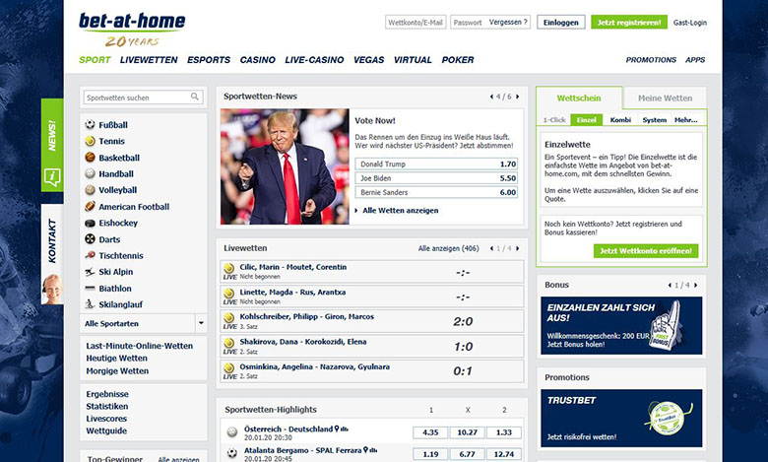Viewport: 768px width, 462px height.
Task: Open the SPORT navigation tab
Action: pos(95,60)
